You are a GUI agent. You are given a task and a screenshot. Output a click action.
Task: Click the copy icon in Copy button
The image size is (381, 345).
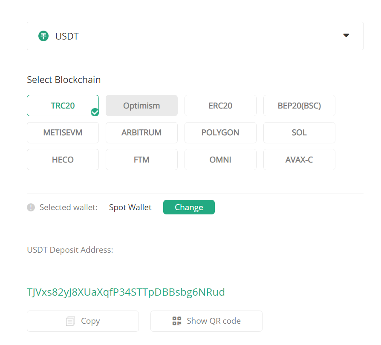pyautogui.click(x=71, y=321)
